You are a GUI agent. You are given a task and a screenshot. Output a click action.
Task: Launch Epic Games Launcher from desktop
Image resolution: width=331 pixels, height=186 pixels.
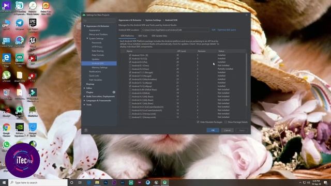(33, 24)
